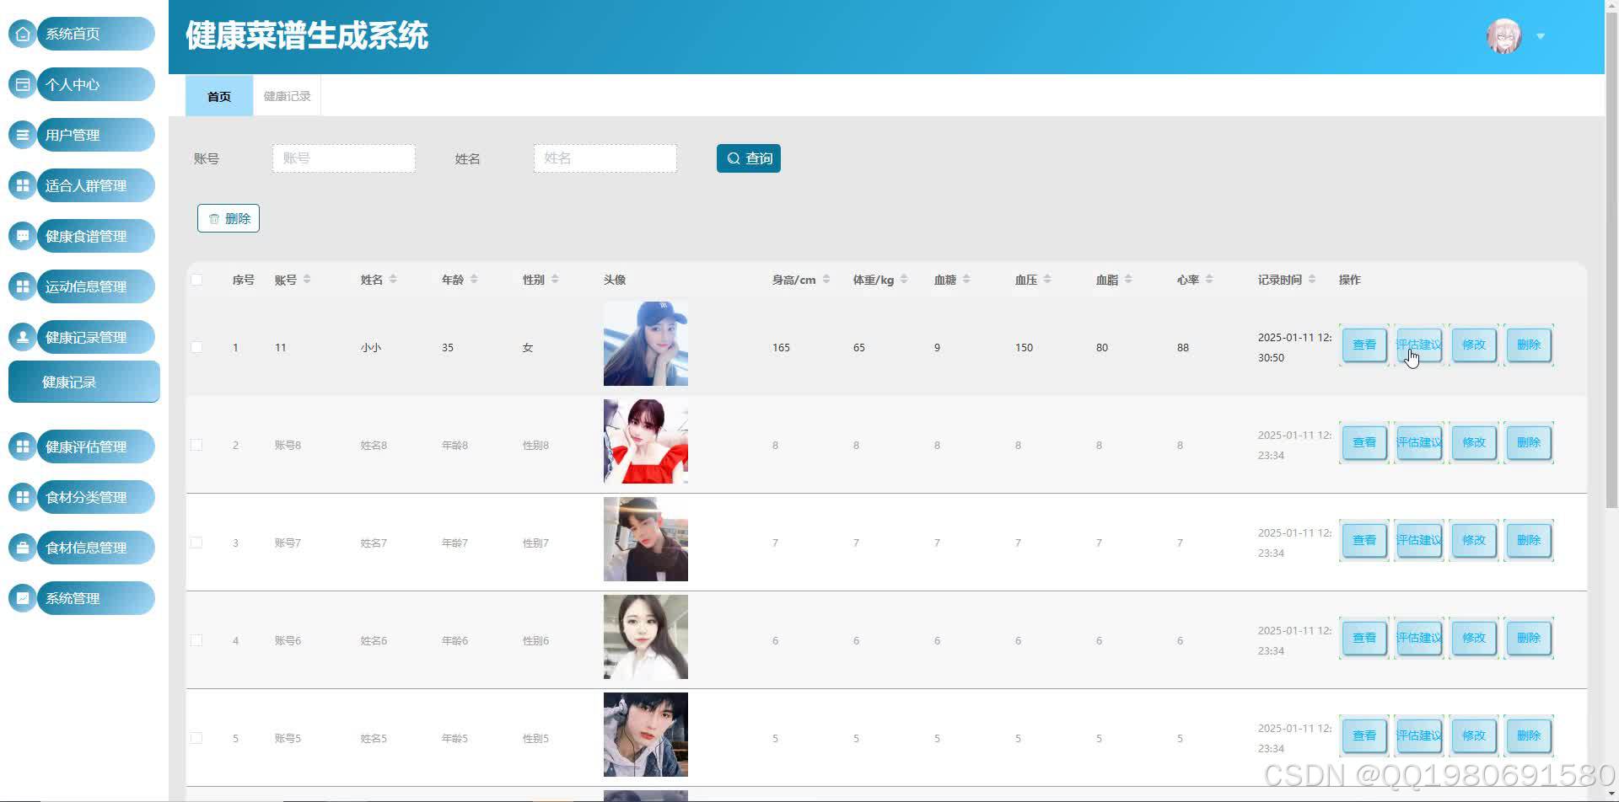Click 查看 for row 小小
Screen dimensions: 1619x802
pos(1364,345)
